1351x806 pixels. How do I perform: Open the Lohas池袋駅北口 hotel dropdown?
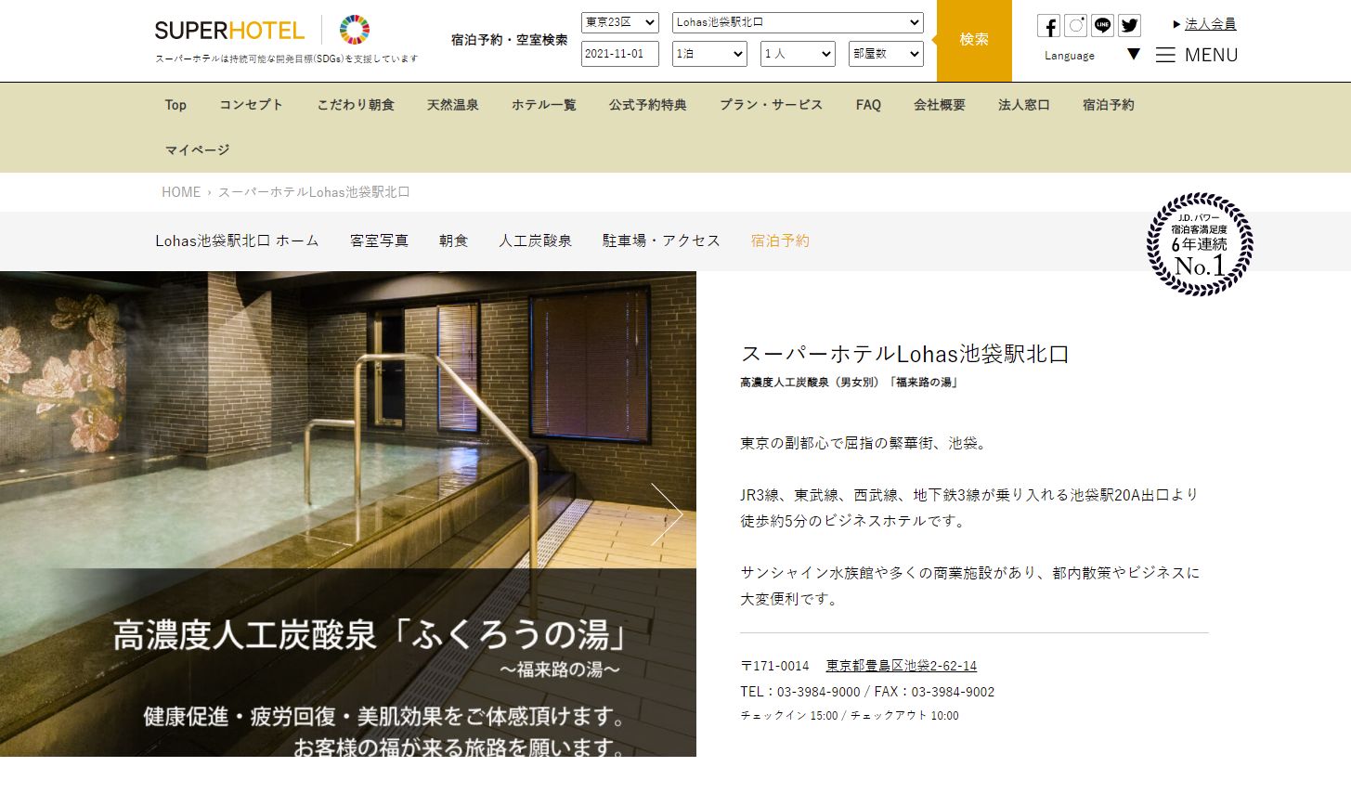(x=798, y=22)
